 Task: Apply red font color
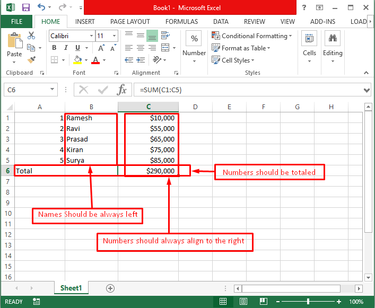(x=95, y=60)
